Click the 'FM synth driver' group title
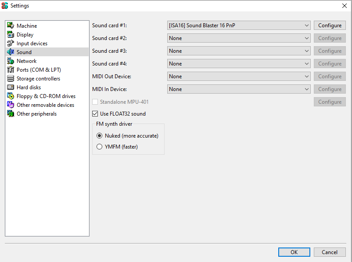This screenshot has width=352, height=262. coord(114,124)
